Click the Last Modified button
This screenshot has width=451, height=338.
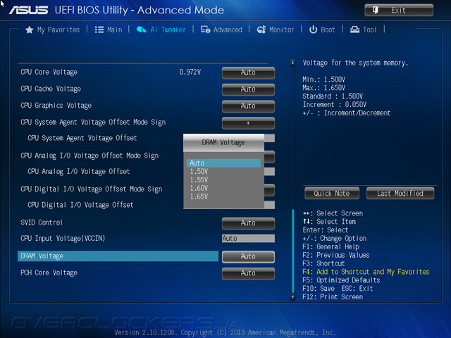pyautogui.click(x=400, y=193)
